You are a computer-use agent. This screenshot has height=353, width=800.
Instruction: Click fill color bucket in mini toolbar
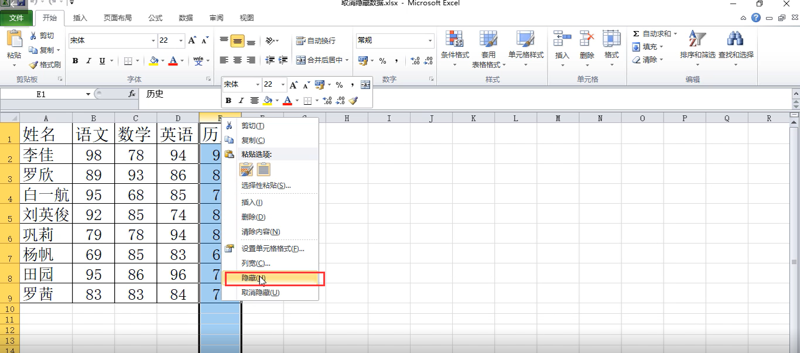click(x=268, y=101)
